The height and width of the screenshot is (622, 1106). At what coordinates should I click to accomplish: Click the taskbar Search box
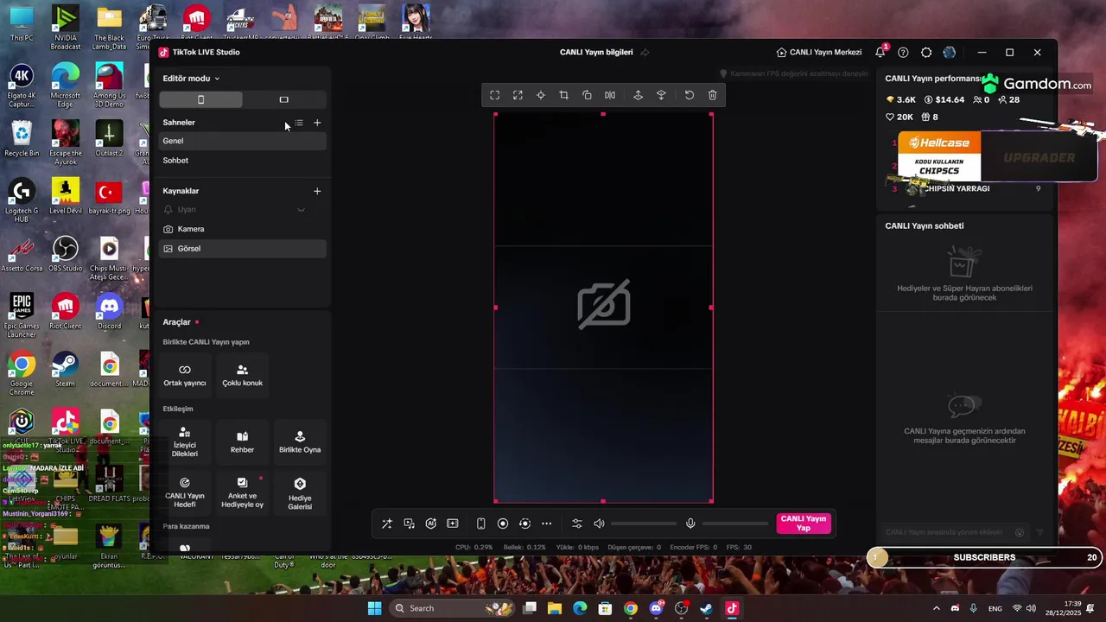point(453,608)
